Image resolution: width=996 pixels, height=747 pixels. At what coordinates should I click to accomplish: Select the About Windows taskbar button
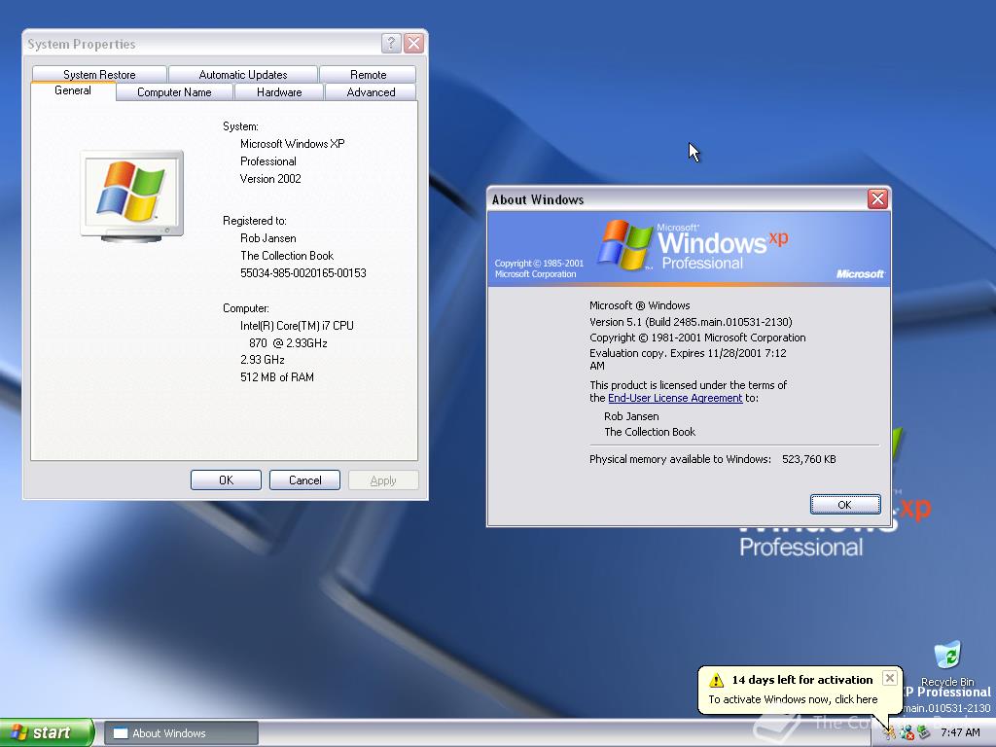coord(181,733)
